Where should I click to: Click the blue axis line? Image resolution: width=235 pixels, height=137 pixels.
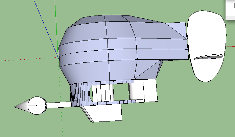pyautogui.click(x=45, y=27)
